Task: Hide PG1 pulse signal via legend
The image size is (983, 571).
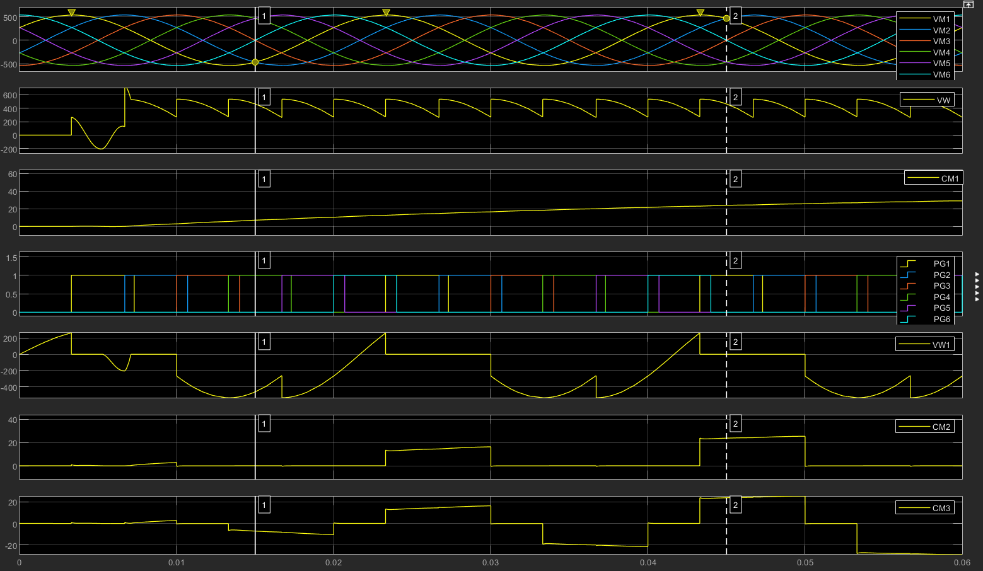Action: tap(926, 264)
